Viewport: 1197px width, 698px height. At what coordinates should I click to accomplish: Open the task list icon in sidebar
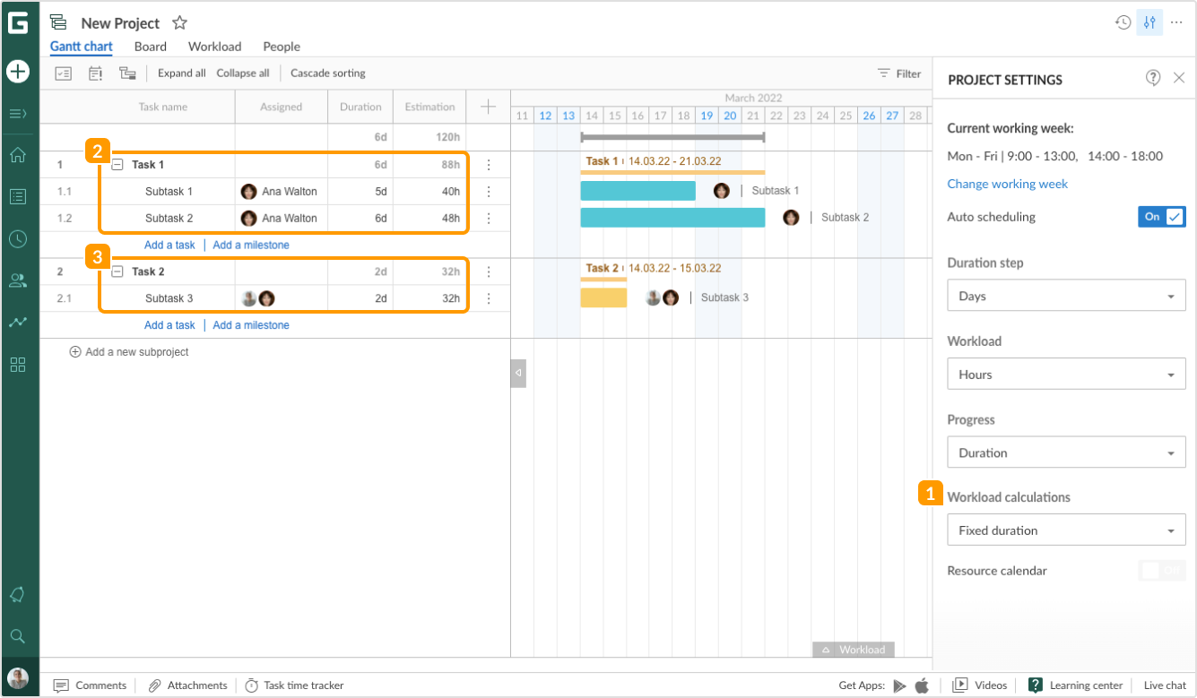(x=18, y=196)
